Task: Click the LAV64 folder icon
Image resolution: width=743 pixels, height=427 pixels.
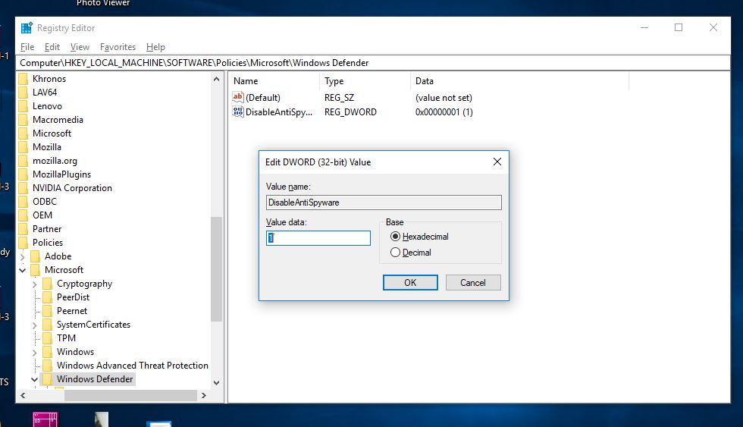Action: (24, 93)
